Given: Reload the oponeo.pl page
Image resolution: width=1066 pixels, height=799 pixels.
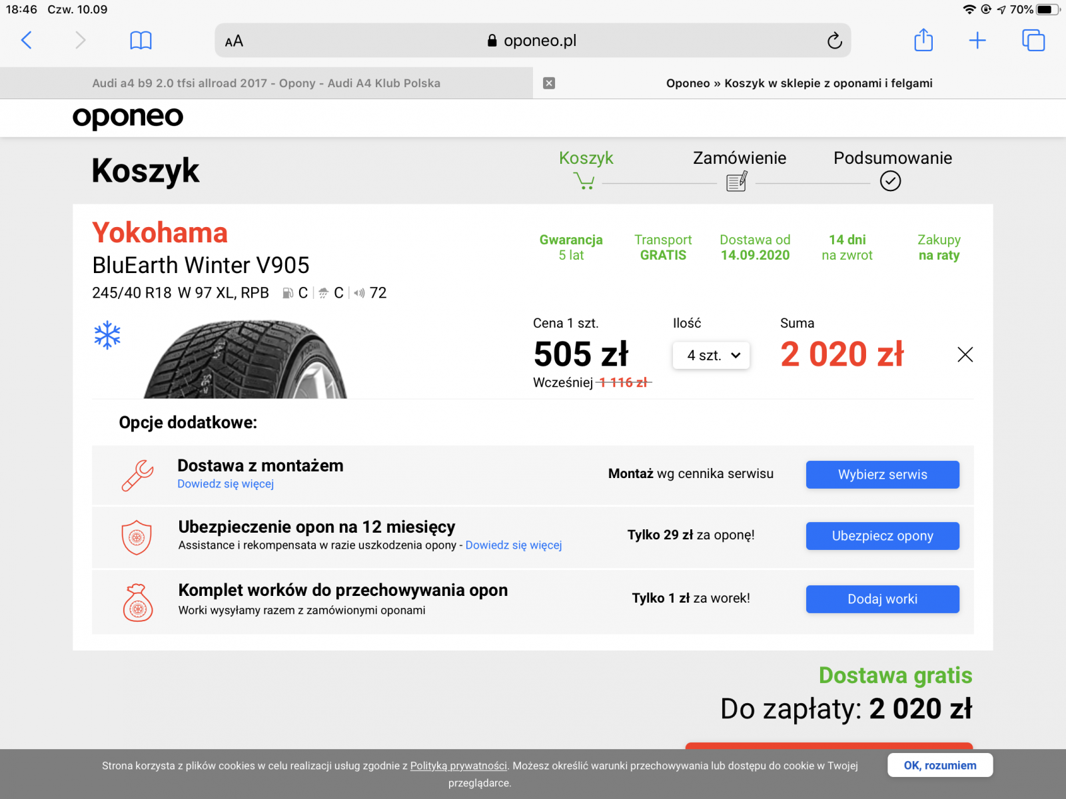Looking at the screenshot, I should (834, 41).
